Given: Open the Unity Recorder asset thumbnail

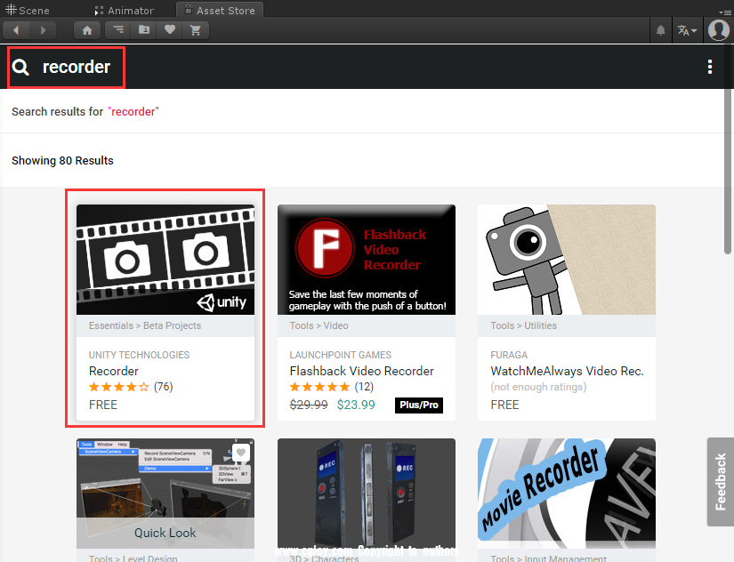Looking at the screenshot, I should tap(165, 260).
